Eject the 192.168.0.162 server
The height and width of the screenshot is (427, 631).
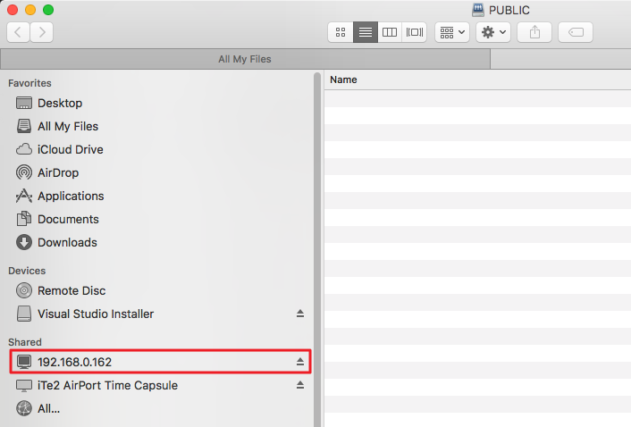click(300, 362)
